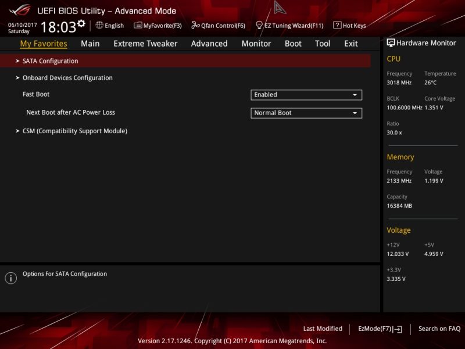Click the date 06/10/2017
Viewport: 465px width, 349px height.
[x=23, y=25]
